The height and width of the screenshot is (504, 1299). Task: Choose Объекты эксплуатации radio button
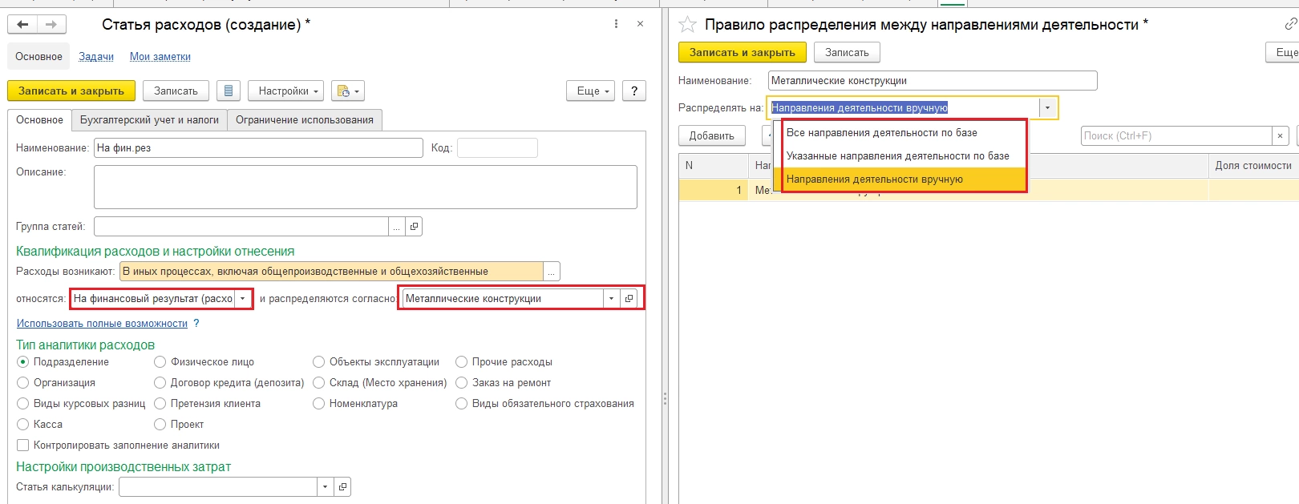318,362
